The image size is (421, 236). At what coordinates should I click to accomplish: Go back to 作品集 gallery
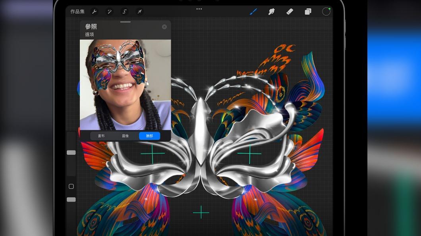77,12
